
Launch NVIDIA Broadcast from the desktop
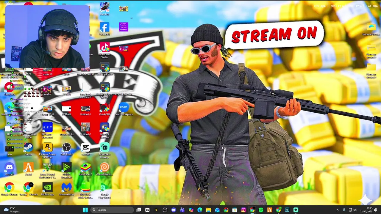pyautogui.click(x=66, y=171)
